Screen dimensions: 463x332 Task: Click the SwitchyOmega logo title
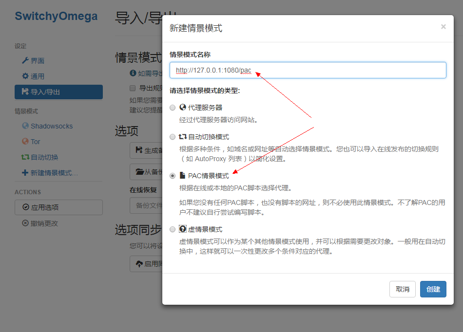(56, 16)
